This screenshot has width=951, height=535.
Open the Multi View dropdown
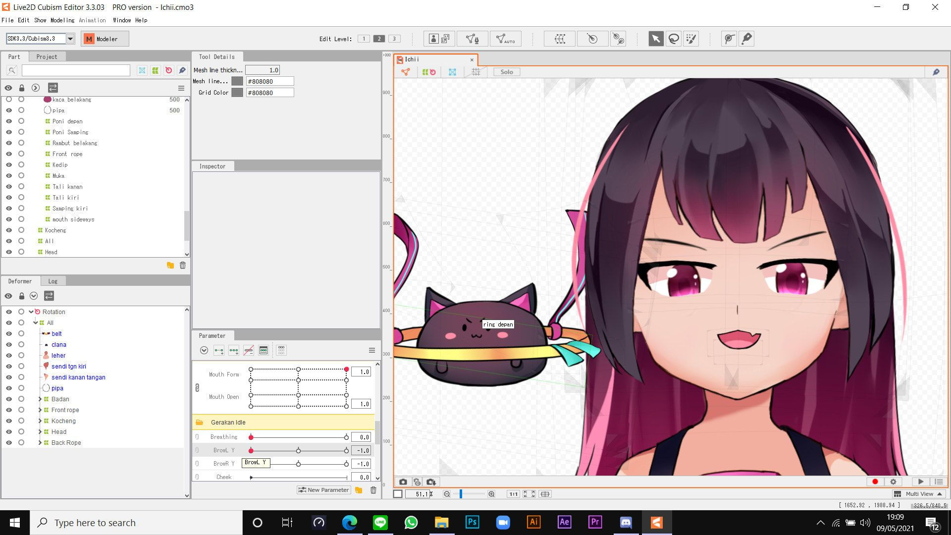(919, 494)
